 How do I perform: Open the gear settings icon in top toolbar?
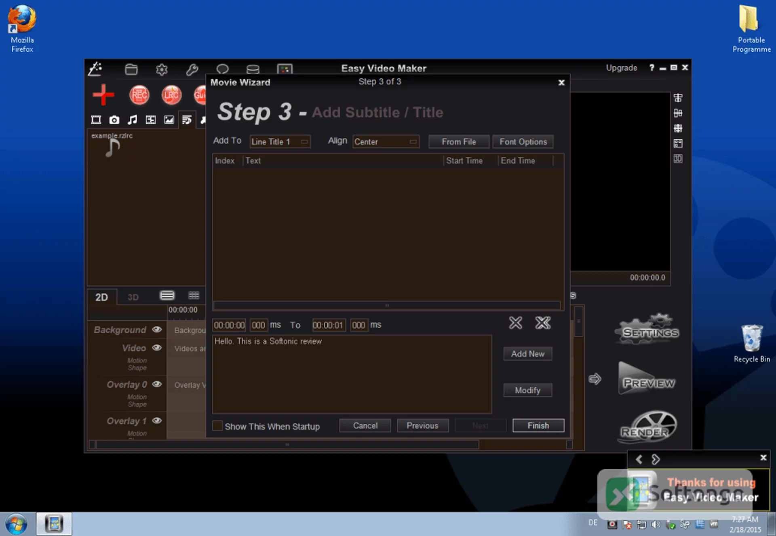(x=162, y=69)
